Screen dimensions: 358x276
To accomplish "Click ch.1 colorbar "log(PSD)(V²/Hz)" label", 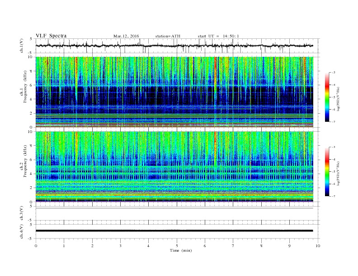I will 339,99.
